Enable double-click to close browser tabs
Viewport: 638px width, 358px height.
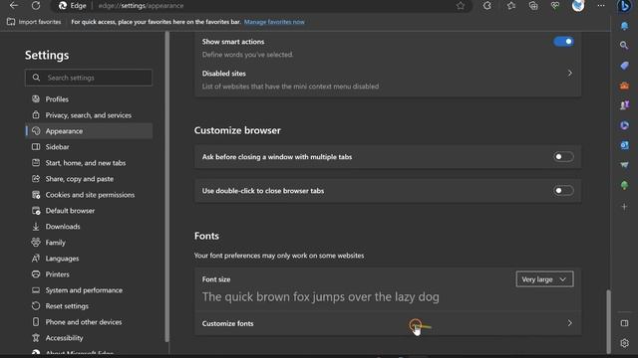563,190
